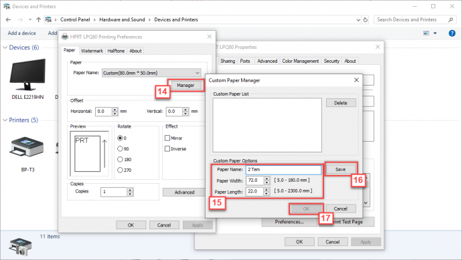Click printer icon in Printing Preferences title
The height and width of the screenshot is (260, 462).
65,37
